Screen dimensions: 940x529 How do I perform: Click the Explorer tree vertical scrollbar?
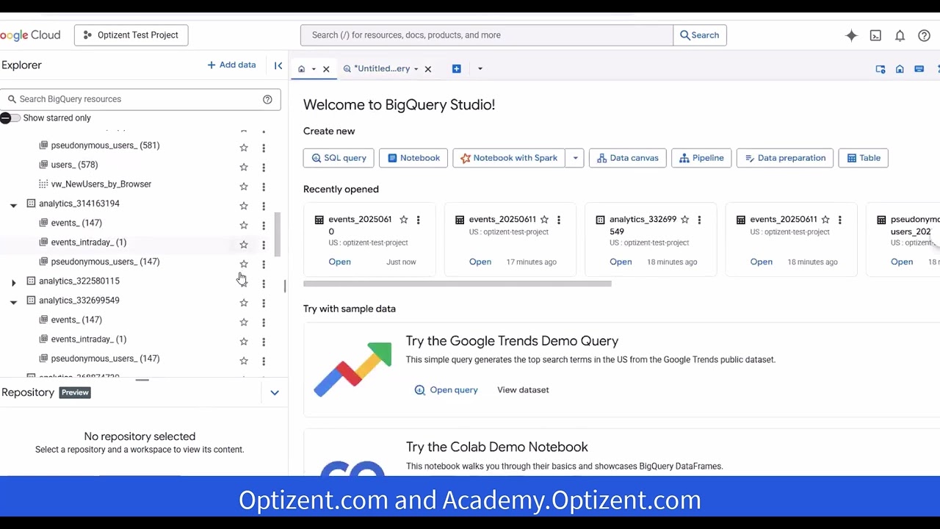click(278, 235)
